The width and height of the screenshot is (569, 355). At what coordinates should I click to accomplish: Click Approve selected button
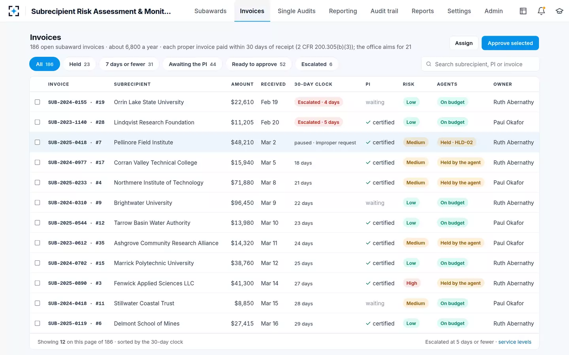[x=510, y=43]
